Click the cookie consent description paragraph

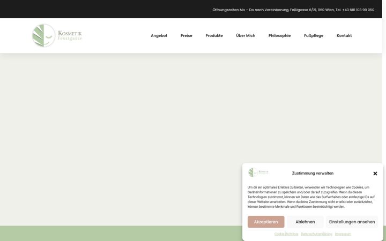[311, 197]
